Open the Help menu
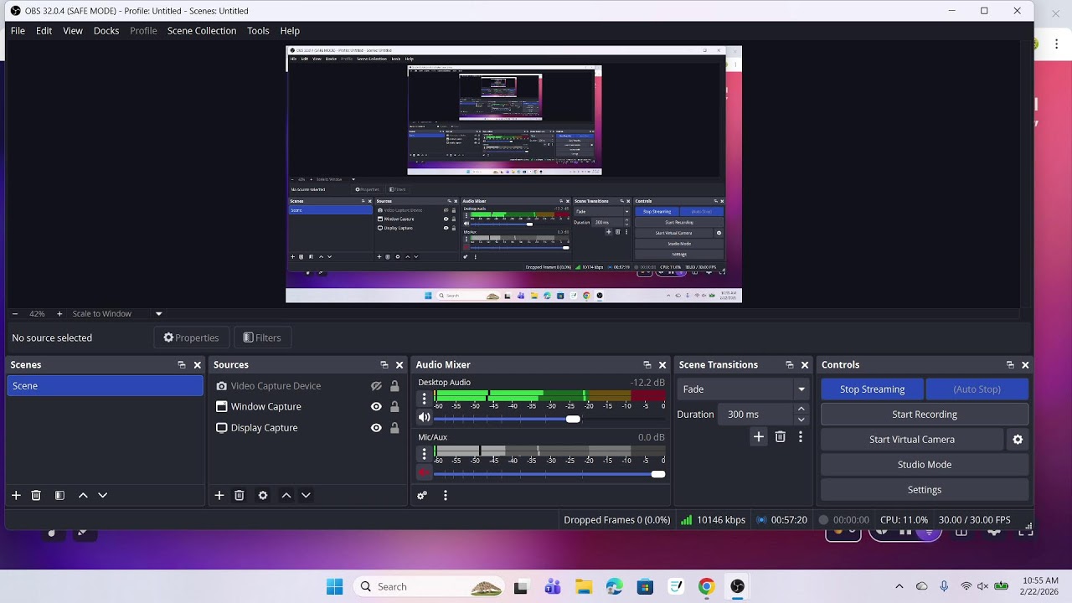1072x603 pixels. pyautogui.click(x=290, y=30)
